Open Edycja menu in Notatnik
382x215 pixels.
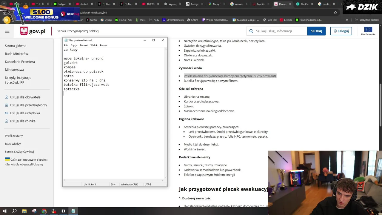(74, 45)
